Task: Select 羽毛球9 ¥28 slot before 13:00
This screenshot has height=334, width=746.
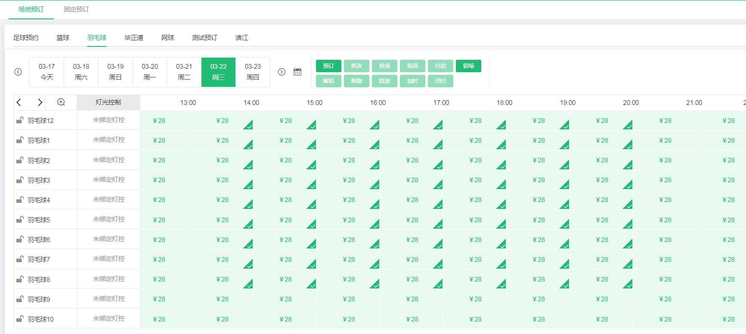Action: (159, 299)
